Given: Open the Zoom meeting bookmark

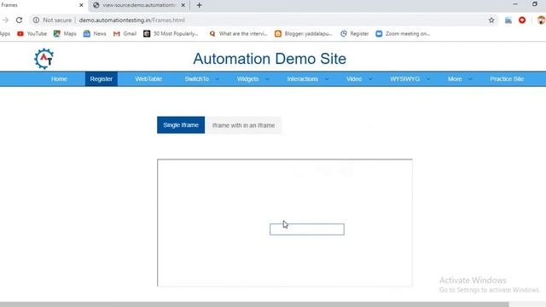Looking at the screenshot, I should [403, 34].
